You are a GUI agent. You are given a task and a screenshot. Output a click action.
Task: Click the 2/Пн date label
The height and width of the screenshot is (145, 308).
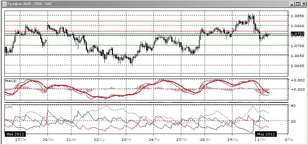(x=288, y=140)
